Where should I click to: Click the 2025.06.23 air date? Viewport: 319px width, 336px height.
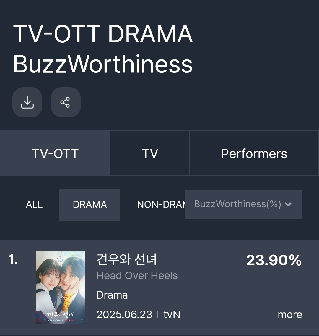tap(124, 315)
